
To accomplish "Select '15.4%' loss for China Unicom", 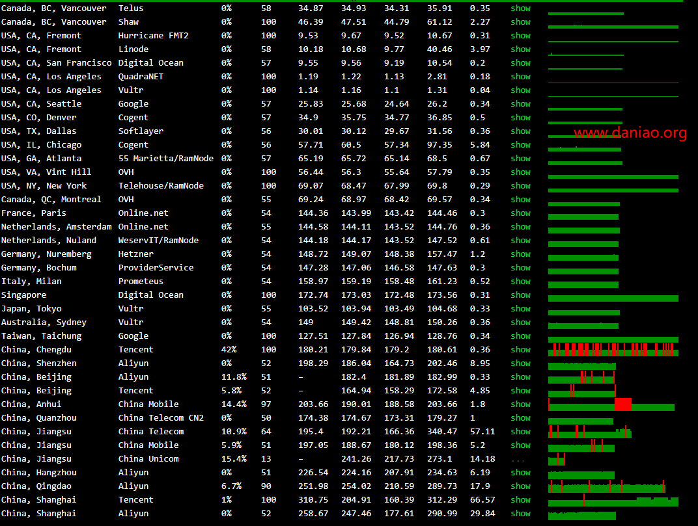I will pos(234,459).
